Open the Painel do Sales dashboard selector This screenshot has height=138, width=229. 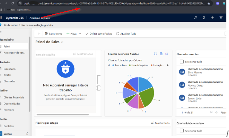click(x=49, y=42)
